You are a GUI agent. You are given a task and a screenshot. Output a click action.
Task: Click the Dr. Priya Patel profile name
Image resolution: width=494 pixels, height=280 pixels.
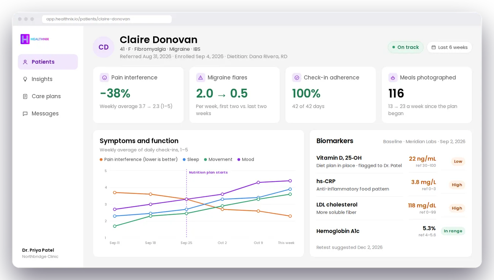point(38,250)
